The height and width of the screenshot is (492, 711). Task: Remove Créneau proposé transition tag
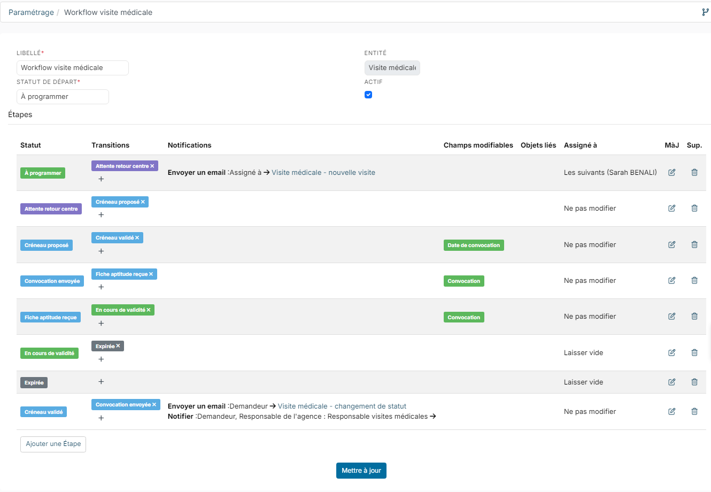click(143, 202)
